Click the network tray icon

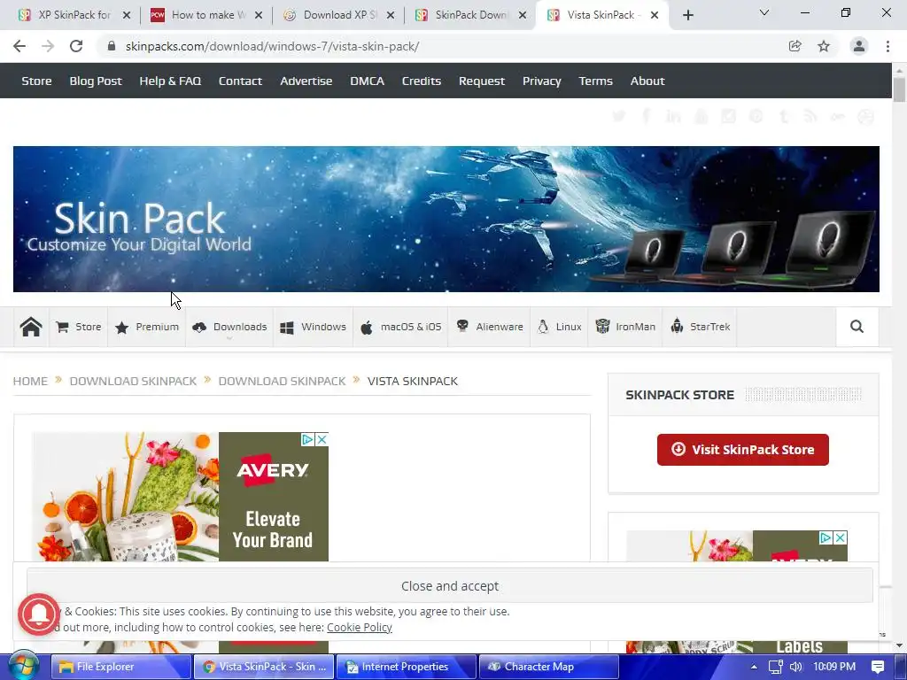pyautogui.click(x=776, y=667)
